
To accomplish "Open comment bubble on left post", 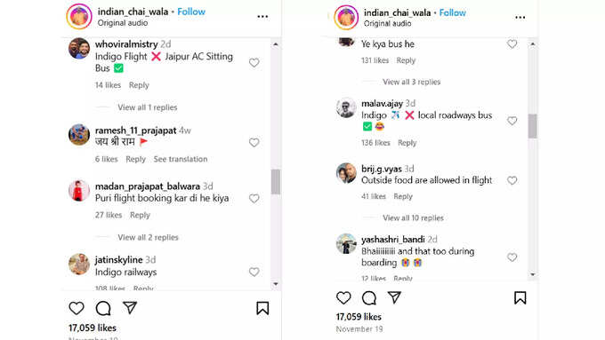I will click(x=103, y=308).
